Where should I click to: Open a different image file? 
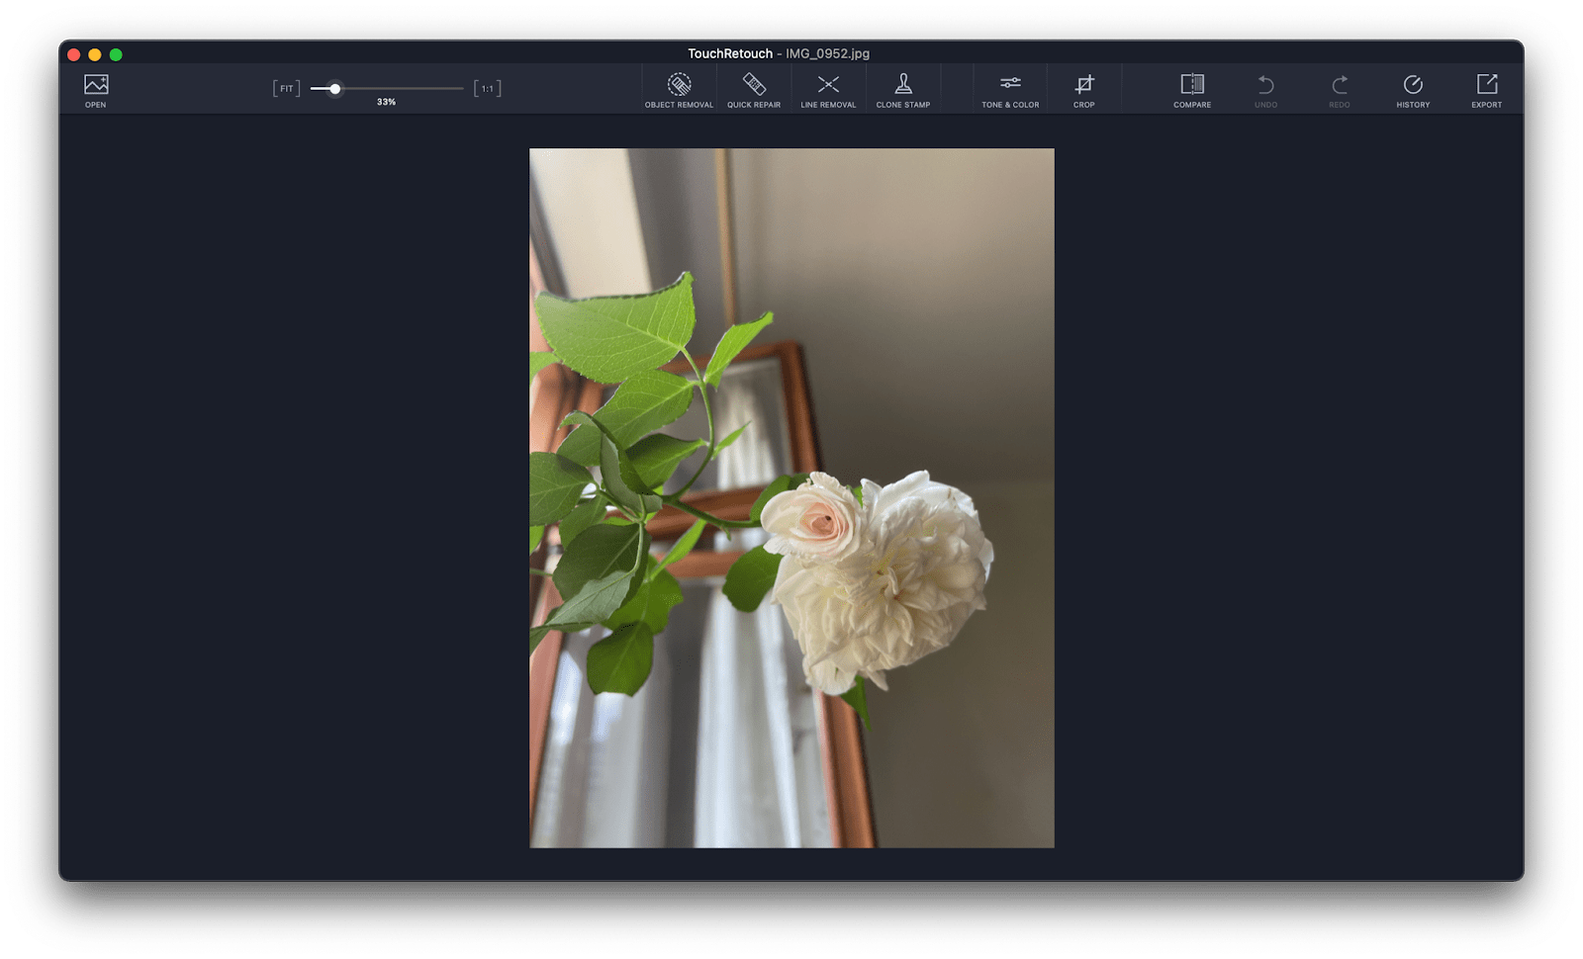point(95,89)
